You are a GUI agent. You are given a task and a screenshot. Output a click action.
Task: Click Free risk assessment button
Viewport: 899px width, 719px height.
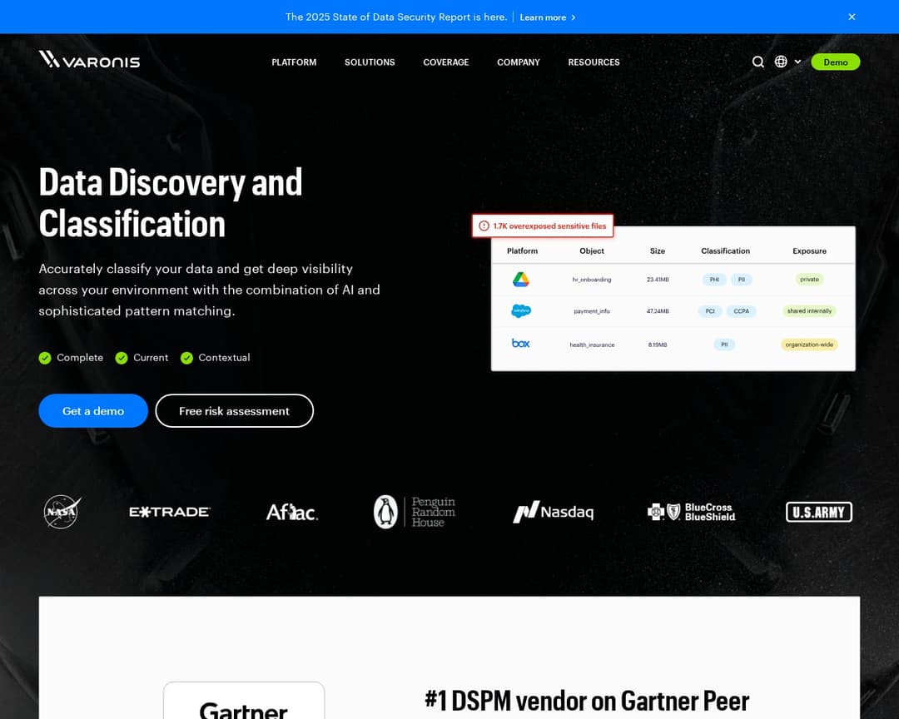click(235, 410)
